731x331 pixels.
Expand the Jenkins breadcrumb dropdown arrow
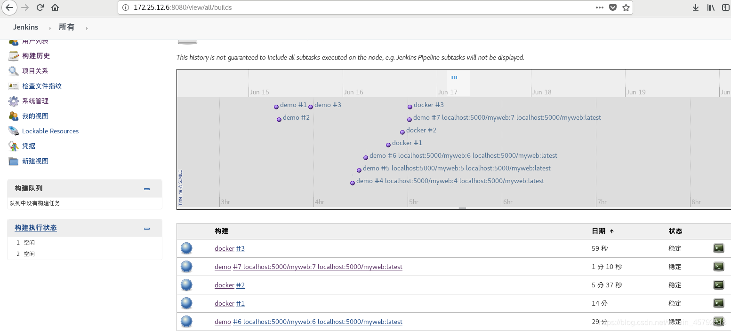tap(50, 28)
